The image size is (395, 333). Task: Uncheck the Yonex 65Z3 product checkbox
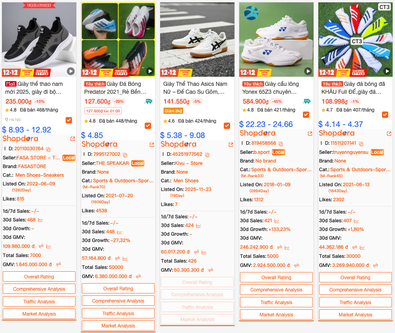(x=306, y=115)
